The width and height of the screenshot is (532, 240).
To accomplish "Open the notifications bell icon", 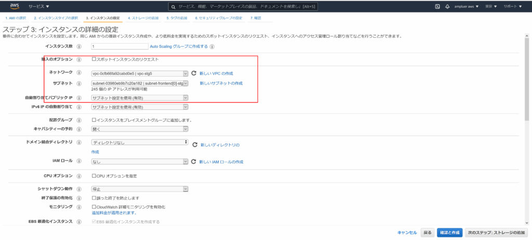I will (x=447, y=6).
